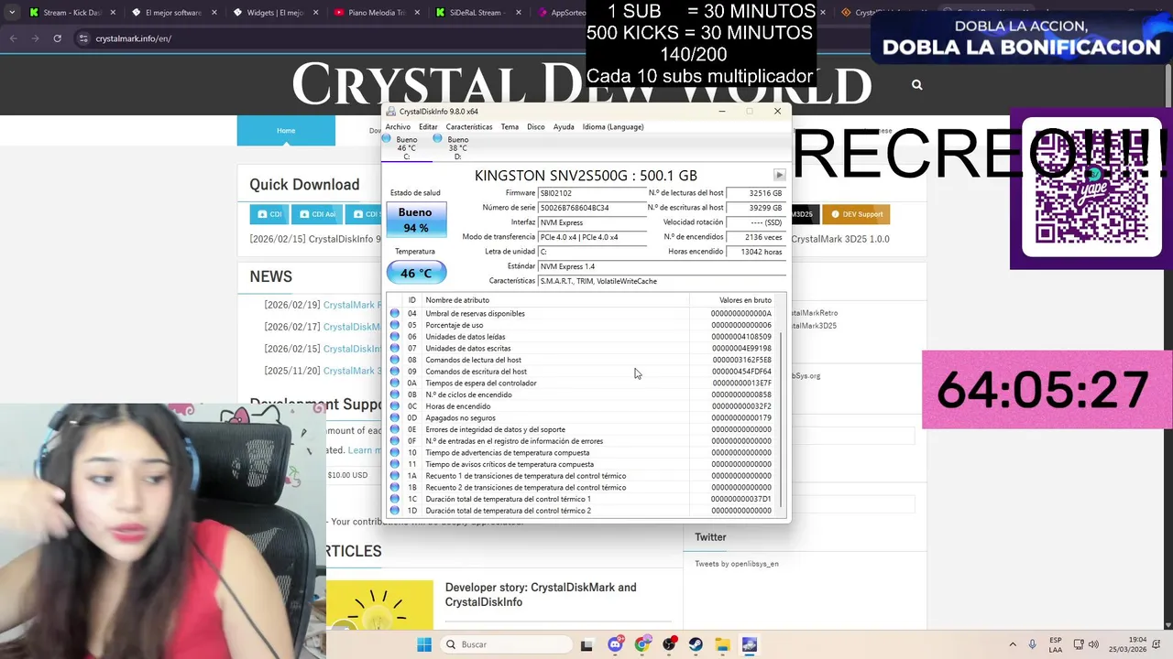Click status circle for attribute 1D
The image size is (1173, 659).
pos(395,511)
